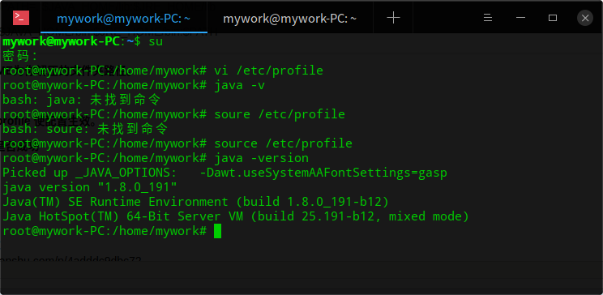Click the 'java -v' command text
Image resolution: width=603 pixels, height=295 pixels.
(239, 85)
